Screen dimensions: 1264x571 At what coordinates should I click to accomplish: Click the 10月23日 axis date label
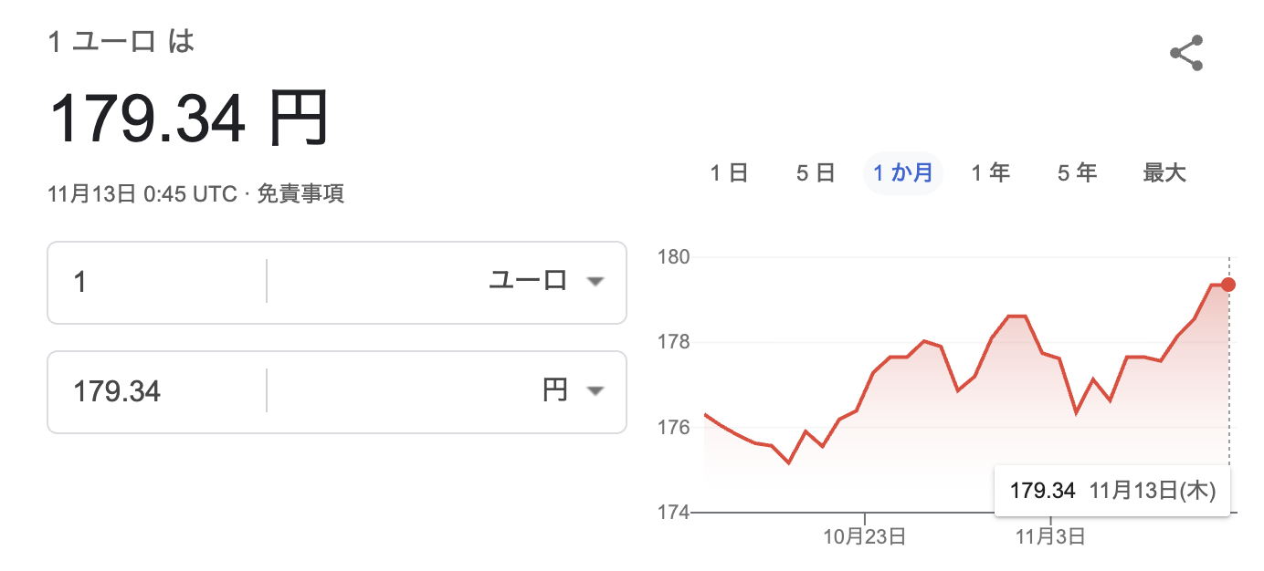pos(864,536)
